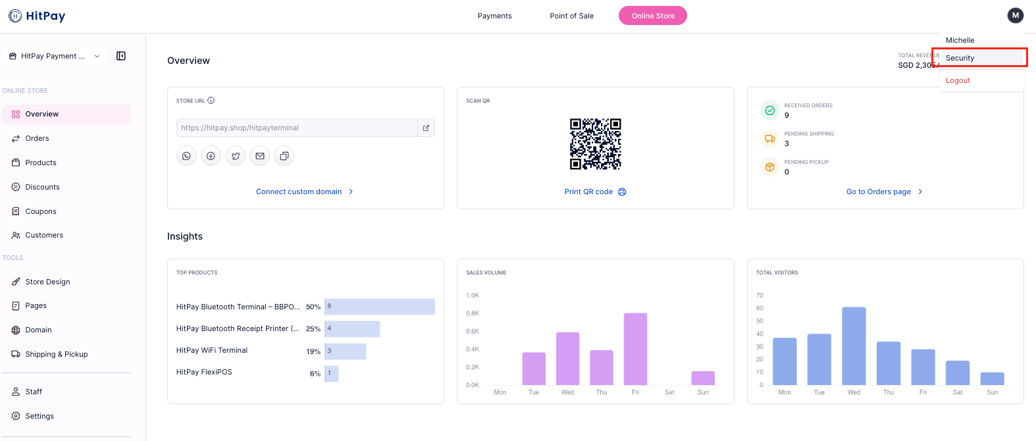Click HitPay Bluetooth Terminal product bar
Image resolution: width=1036 pixels, height=441 pixels.
tap(380, 307)
